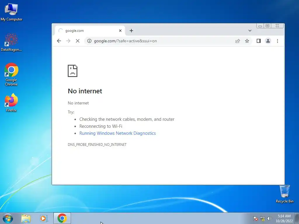This screenshot has width=299, height=224.
Task: Open the side panel icon in Chrome toolbar
Action: [259, 41]
